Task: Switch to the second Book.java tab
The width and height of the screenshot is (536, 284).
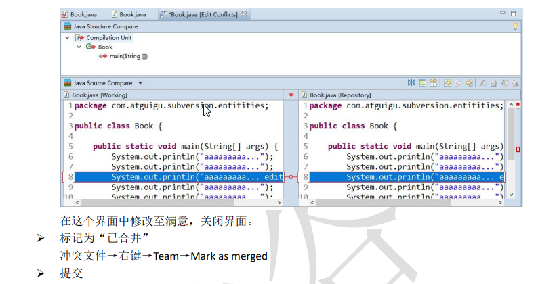Action: click(129, 14)
